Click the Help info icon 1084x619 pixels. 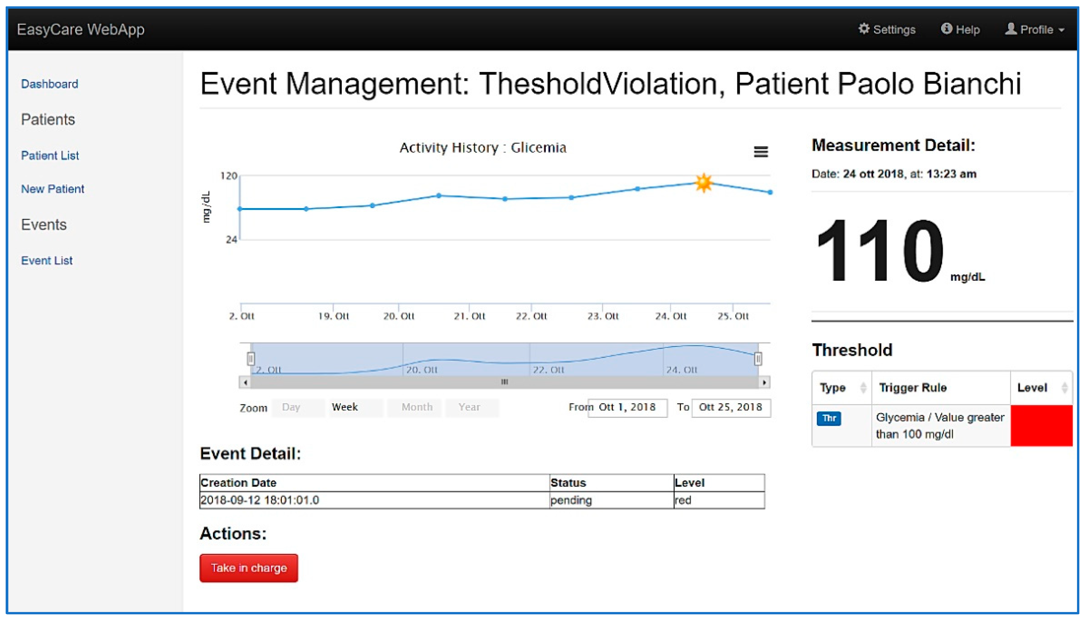point(946,29)
